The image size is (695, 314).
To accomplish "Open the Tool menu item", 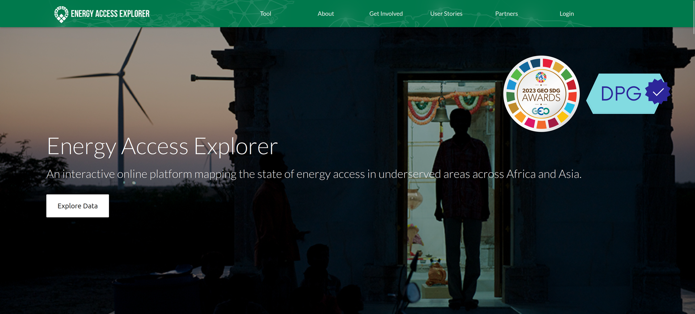I will (265, 14).
